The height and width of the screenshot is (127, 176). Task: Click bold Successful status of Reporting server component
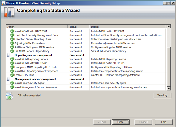pos(77,55)
